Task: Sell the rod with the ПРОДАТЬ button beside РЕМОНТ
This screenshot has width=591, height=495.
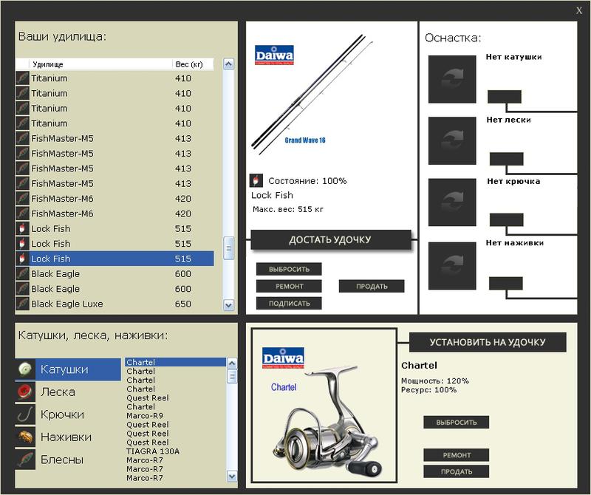Action: point(372,286)
